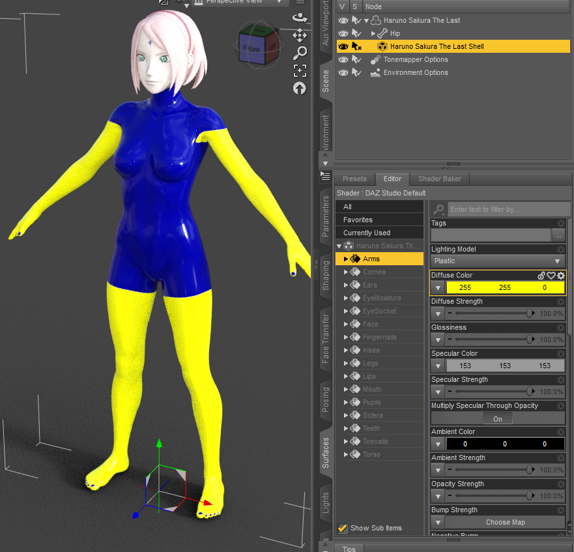Open the Diffuse Color gear settings icon
The image size is (574, 552).
click(x=560, y=276)
